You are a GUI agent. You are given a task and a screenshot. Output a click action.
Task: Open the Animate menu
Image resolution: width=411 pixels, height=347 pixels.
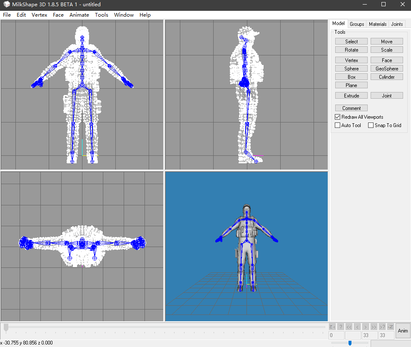click(x=79, y=15)
